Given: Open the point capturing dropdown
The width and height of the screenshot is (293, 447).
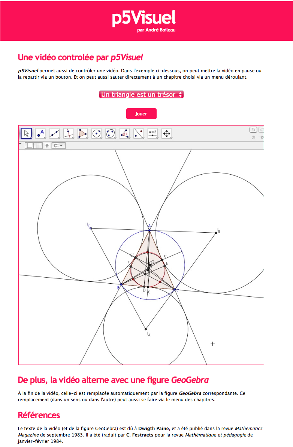Looking at the screenshot, I should pos(58,146).
